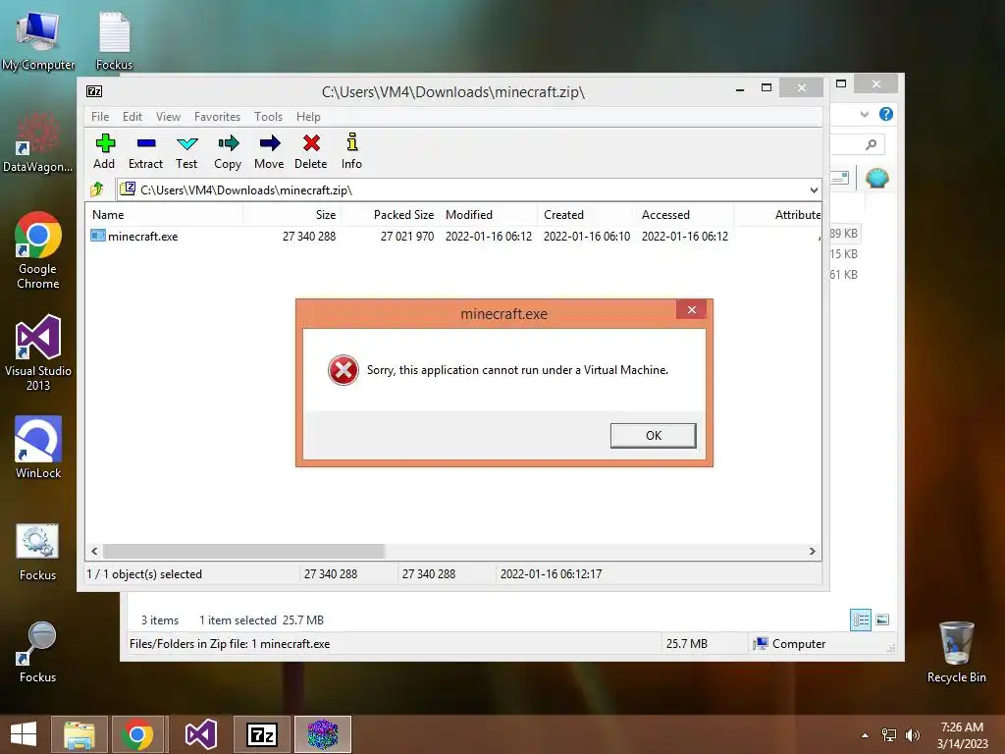
Task: Click the scroll right arrow
Action: pos(812,552)
